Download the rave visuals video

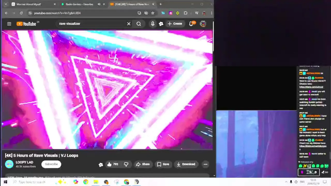pos(186,164)
